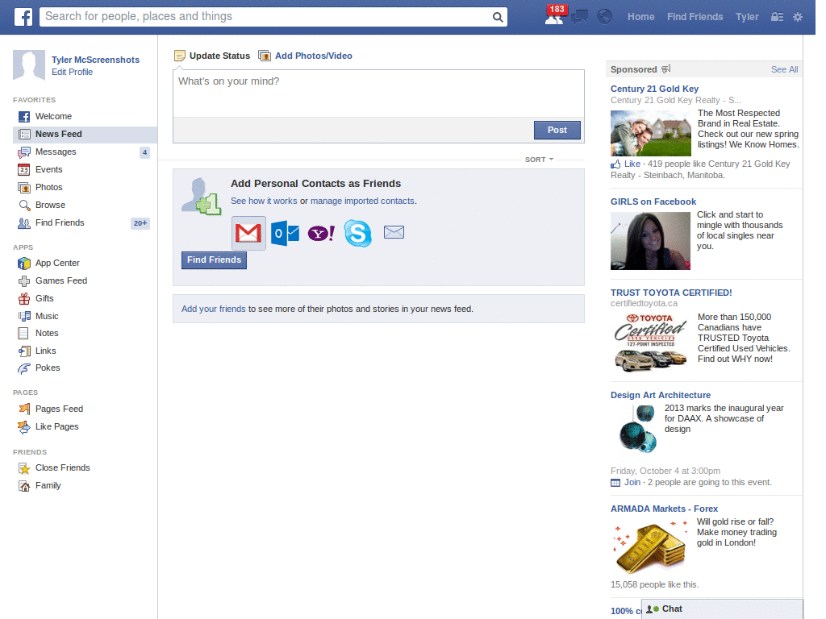
Task: Open privacy shortcuts lock icon
Action: 777,17
